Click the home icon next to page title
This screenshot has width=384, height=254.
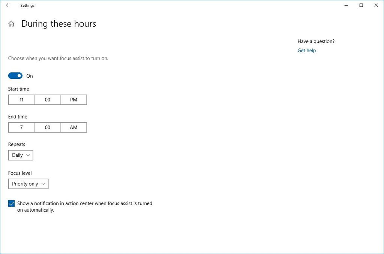[x=11, y=23]
